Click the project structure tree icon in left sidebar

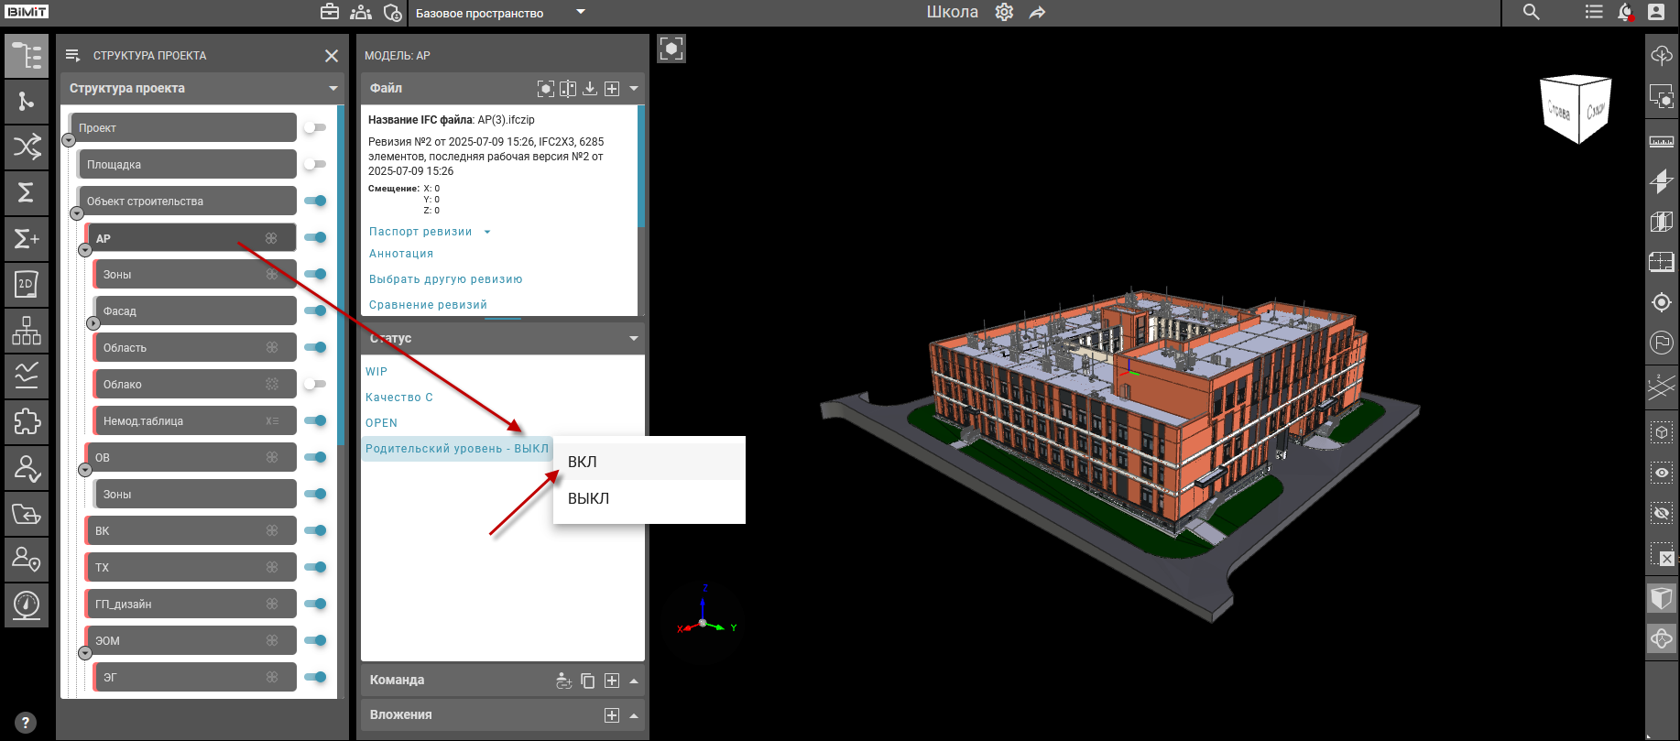pos(27,56)
